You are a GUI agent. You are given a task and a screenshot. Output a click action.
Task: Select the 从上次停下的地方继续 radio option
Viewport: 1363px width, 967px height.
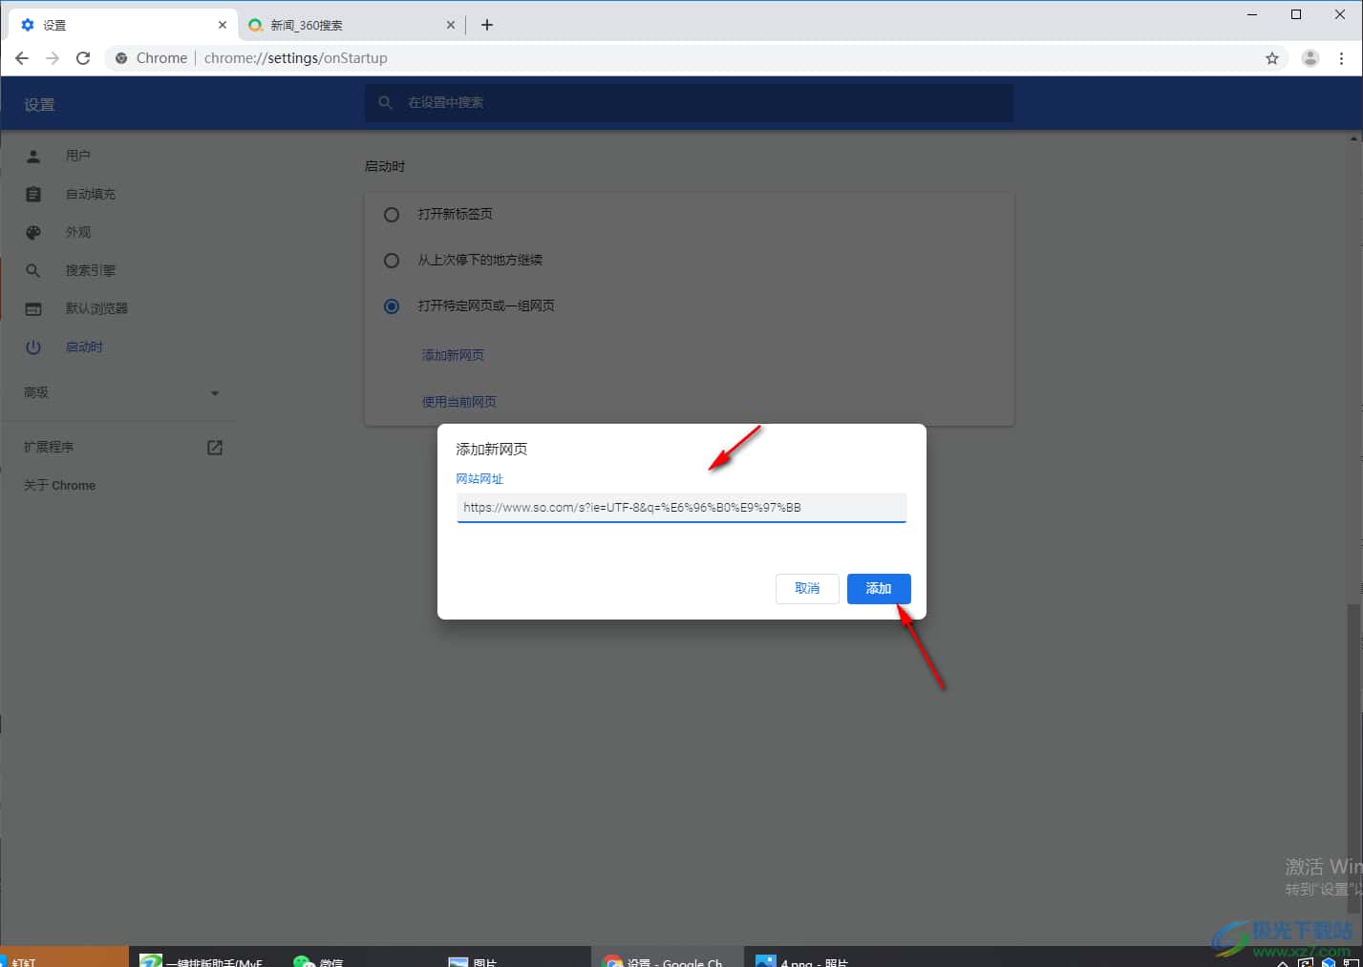[x=392, y=261]
